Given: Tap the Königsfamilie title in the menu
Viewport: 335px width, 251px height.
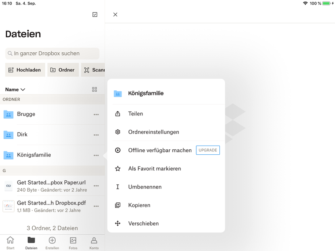Looking at the screenshot, I should [x=146, y=93].
